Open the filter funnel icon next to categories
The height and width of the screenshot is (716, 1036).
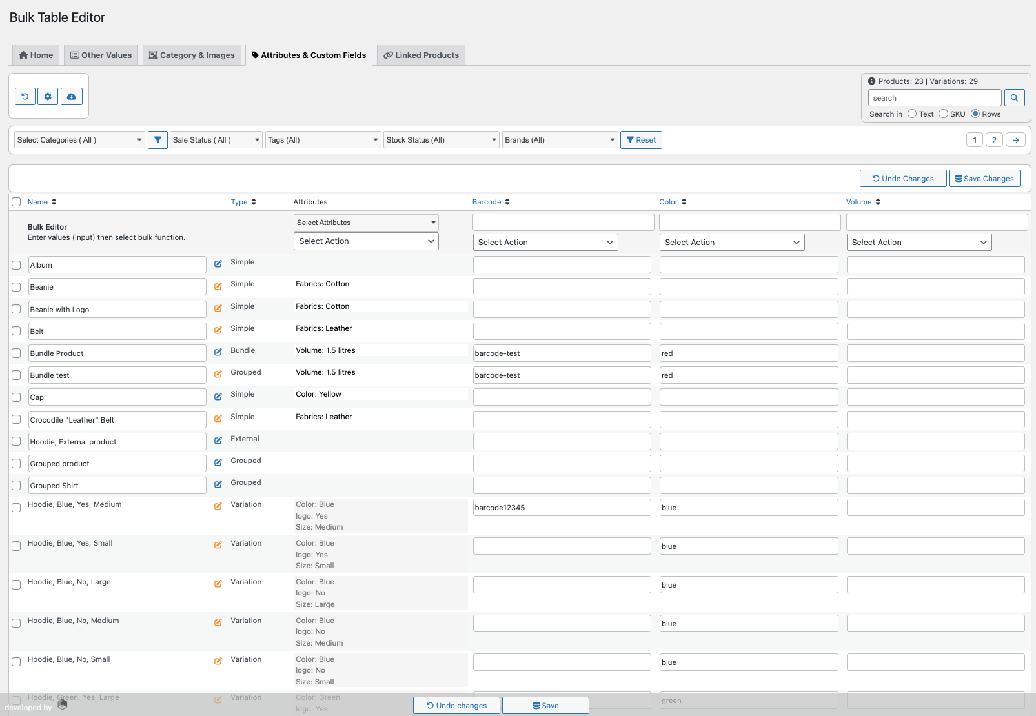pos(157,139)
